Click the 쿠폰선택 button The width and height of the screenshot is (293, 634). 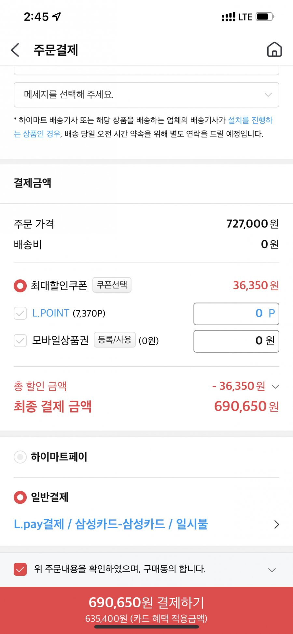(112, 285)
